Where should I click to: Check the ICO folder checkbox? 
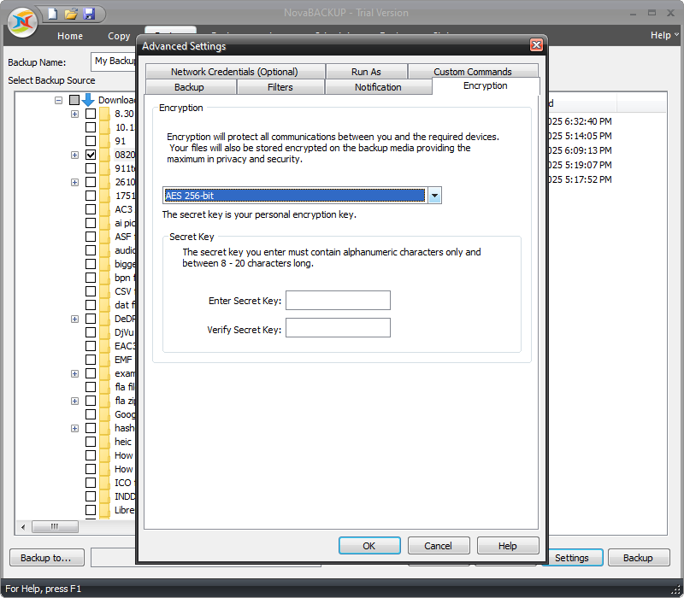point(91,483)
